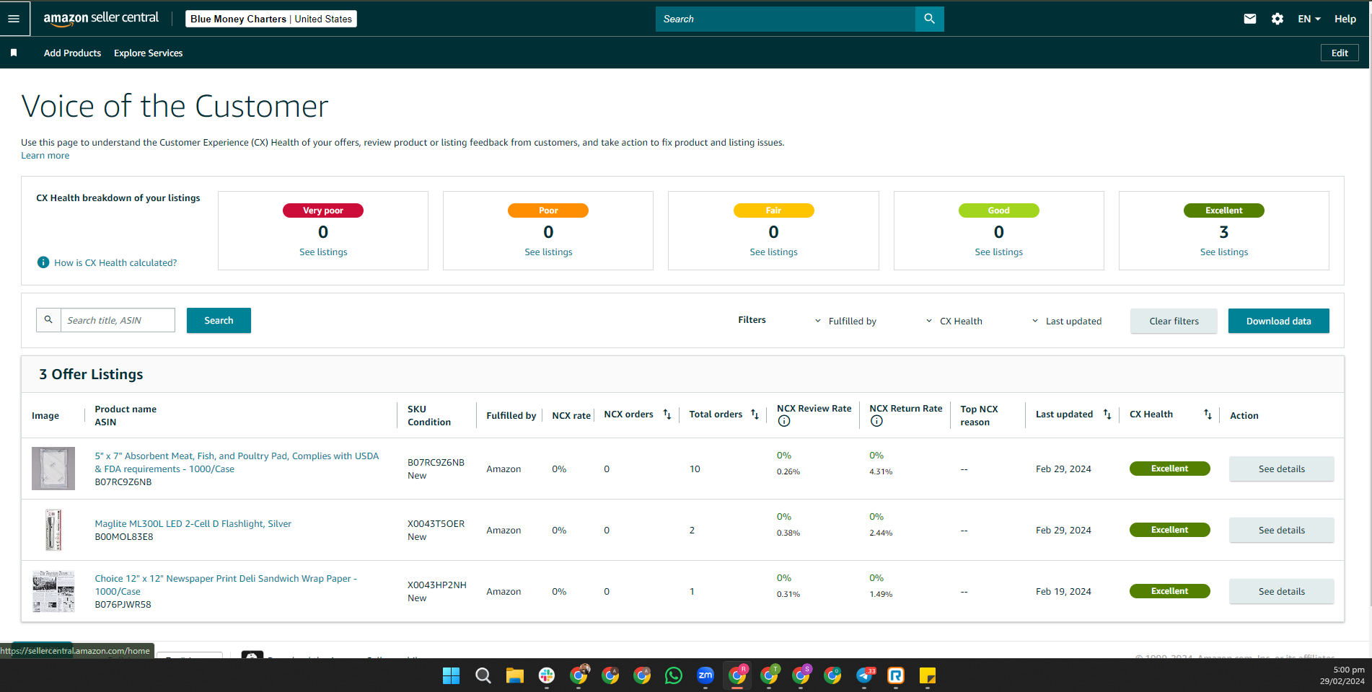Click the teal Search button

click(x=219, y=320)
